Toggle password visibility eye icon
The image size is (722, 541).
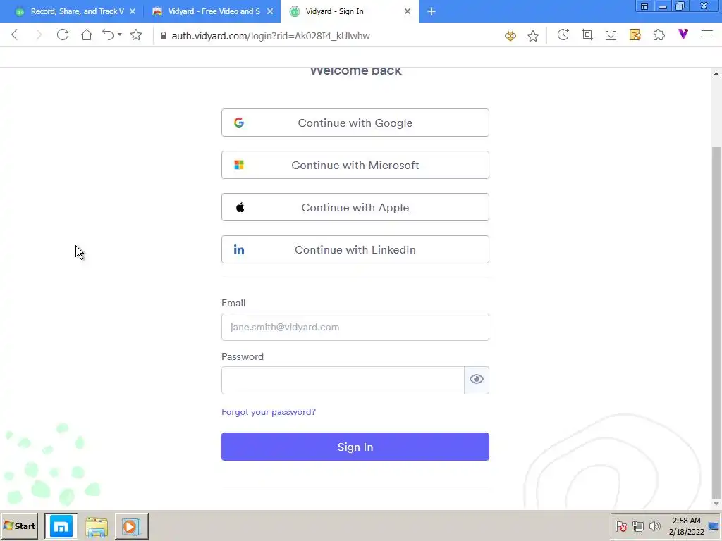click(x=477, y=380)
